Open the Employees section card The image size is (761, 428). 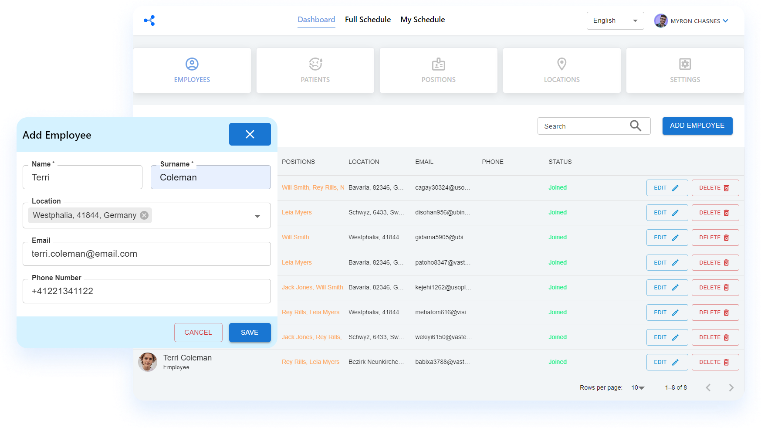coord(192,70)
